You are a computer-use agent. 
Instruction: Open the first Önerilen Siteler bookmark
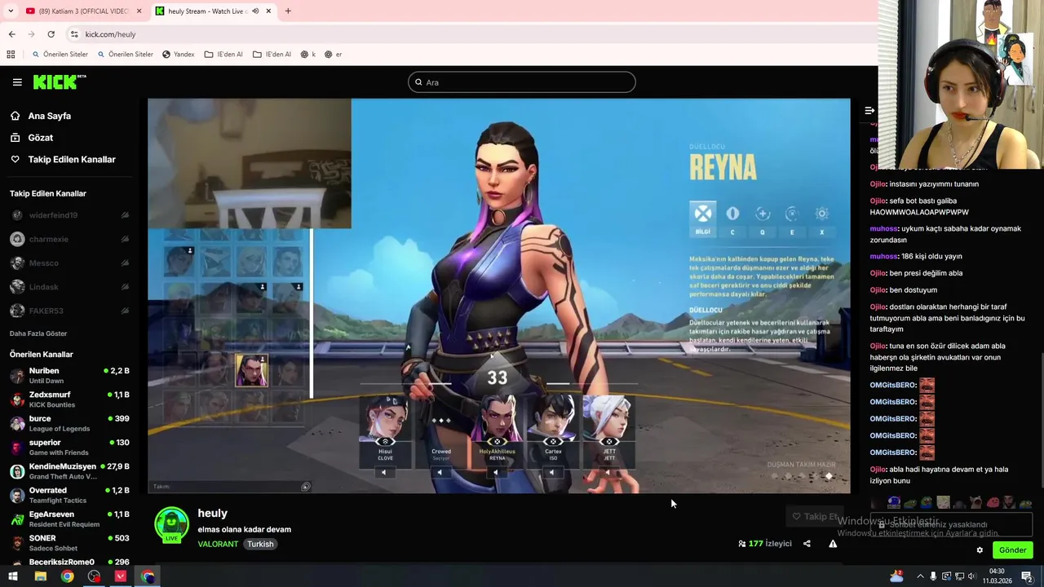click(x=60, y=55)
